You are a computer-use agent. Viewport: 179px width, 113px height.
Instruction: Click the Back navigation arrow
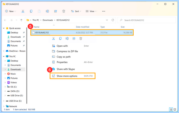tap(5, 20)
